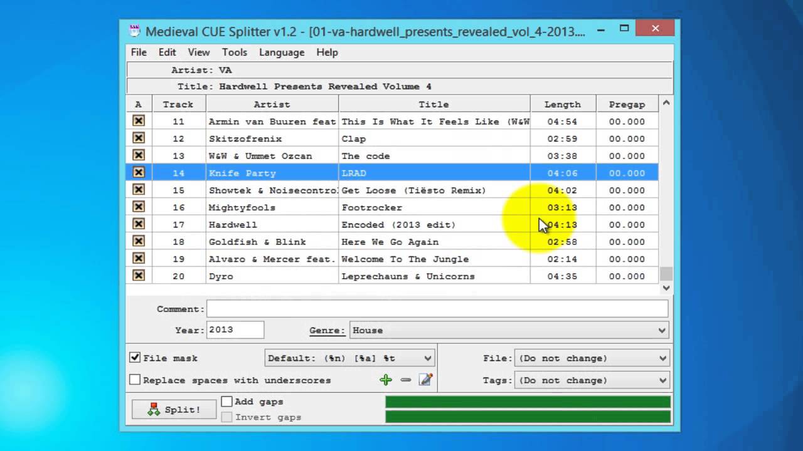803x451 pixels.
Task: Click the track list scrollbar down arrow
Action: tap(666, 288)
